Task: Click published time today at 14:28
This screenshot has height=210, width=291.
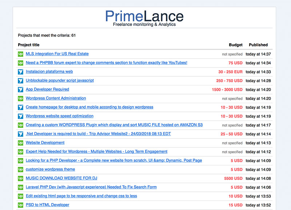Action: point(258,81)
